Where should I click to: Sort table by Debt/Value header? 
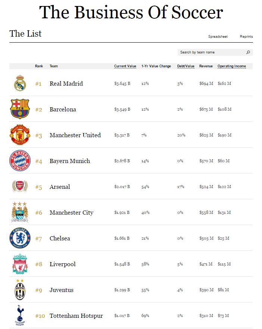point(185,66)
